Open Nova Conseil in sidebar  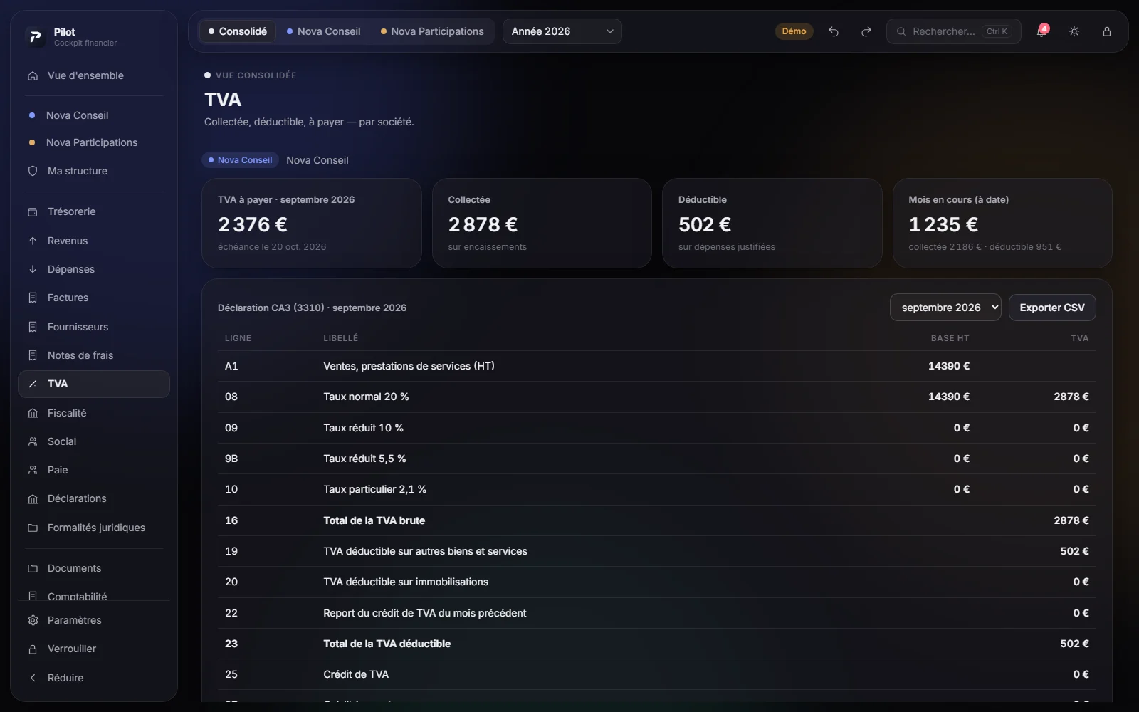94,115
